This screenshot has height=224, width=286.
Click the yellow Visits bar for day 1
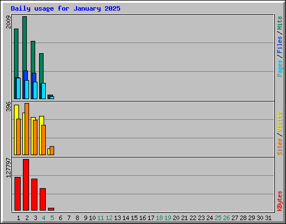(16, 130)
